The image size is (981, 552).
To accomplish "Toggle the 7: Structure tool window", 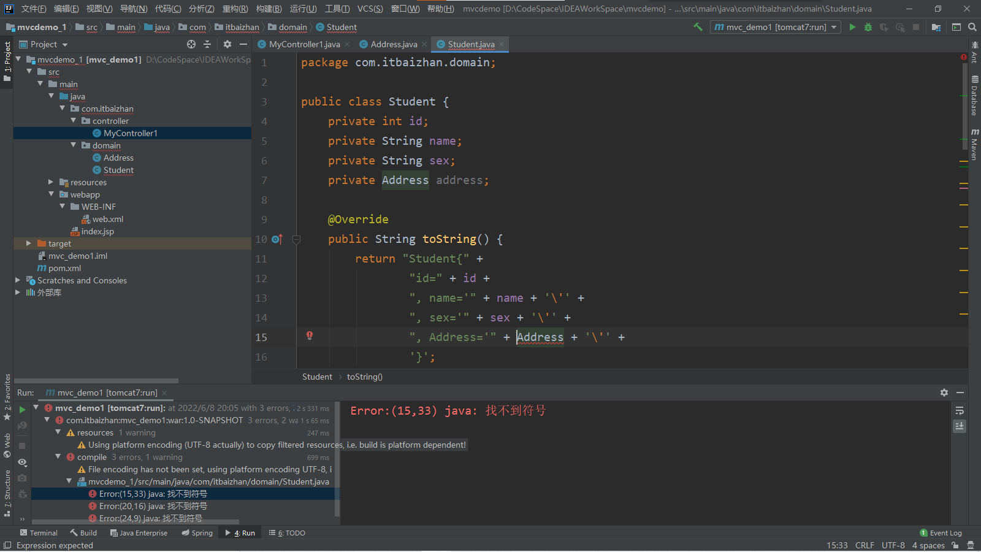I will [x=7, y=494].
